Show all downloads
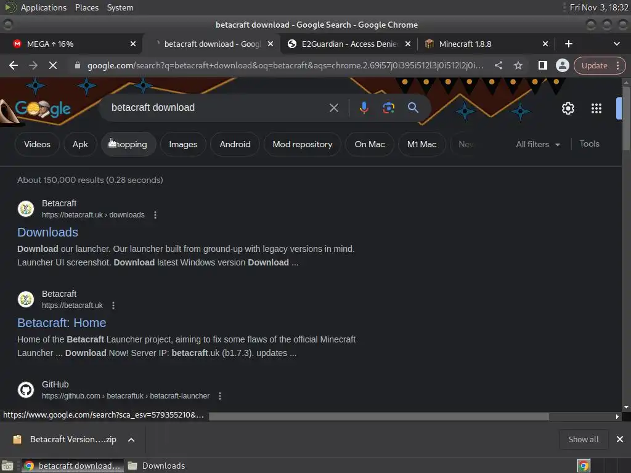The image size is (631, 473). [583, 439]
